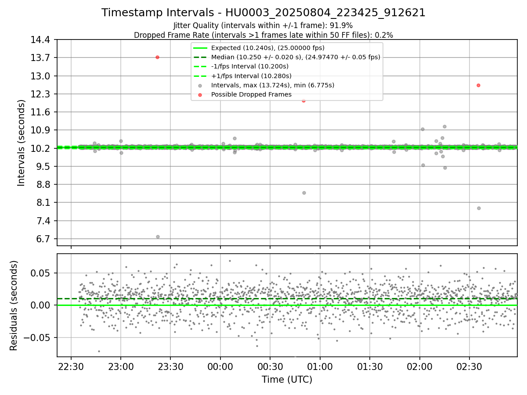527x395 pixels.
Task: Click the 13.7 y-axis tick label
Action: click(x=42, y=58)
